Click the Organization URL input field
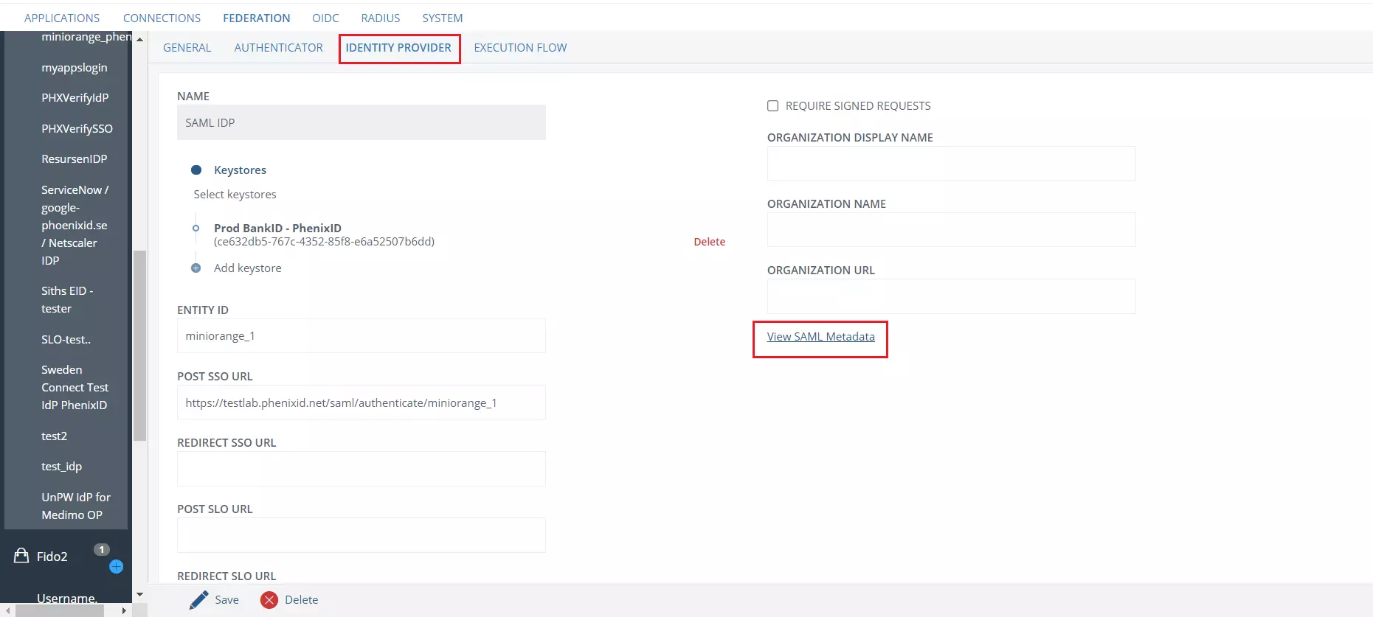The height and width of the screenshot is (617, 1373). tap(952, 296)
